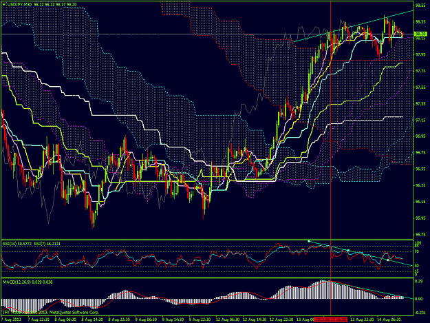This screenshot has height=323, width=430.
Task: Click the 12 Aug 22:30 time label
Action: tap(281, 320)
